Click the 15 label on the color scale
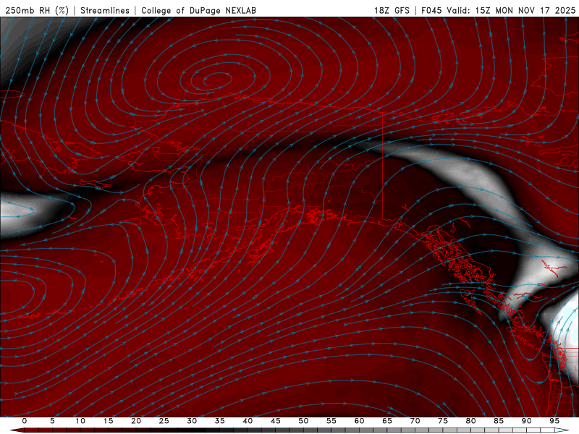 pos(108,421)
